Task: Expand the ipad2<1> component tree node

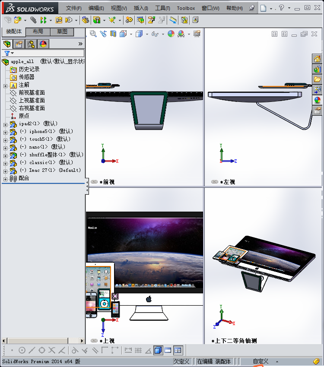Action: [5, 125]
